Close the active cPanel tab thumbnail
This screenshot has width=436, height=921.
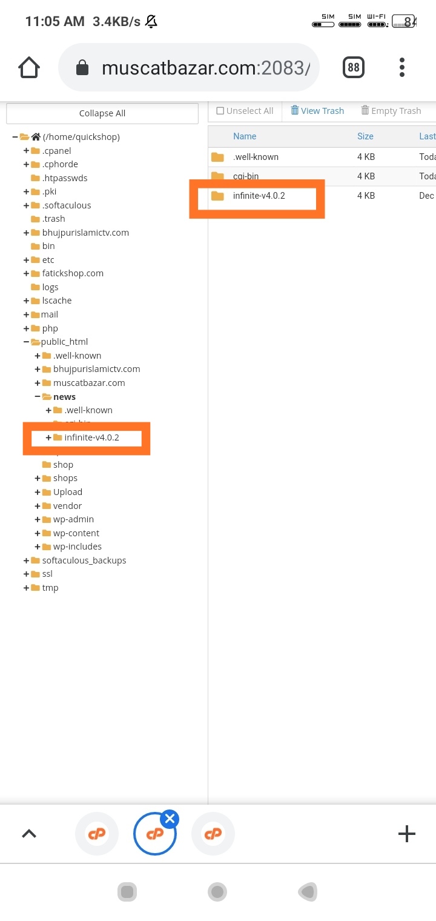(x=170, y=820)
